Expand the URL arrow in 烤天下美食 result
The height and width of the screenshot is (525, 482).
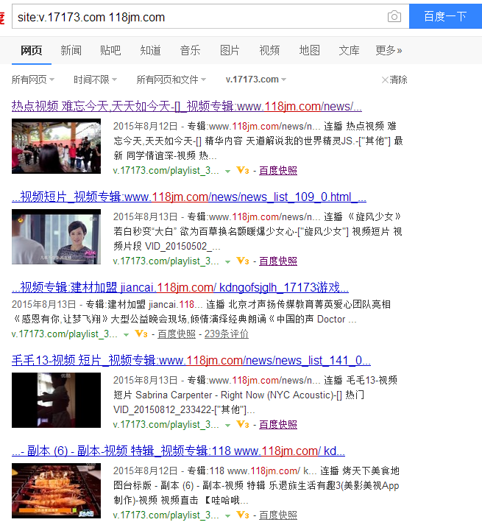[x=227, y=515]
